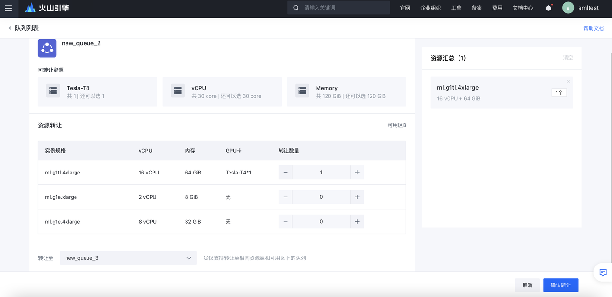Click the quantity field for ml.g1e.4xlarge
Viewport: 612px width, 297px height.
pyautogui.click(x=321, y=222)
